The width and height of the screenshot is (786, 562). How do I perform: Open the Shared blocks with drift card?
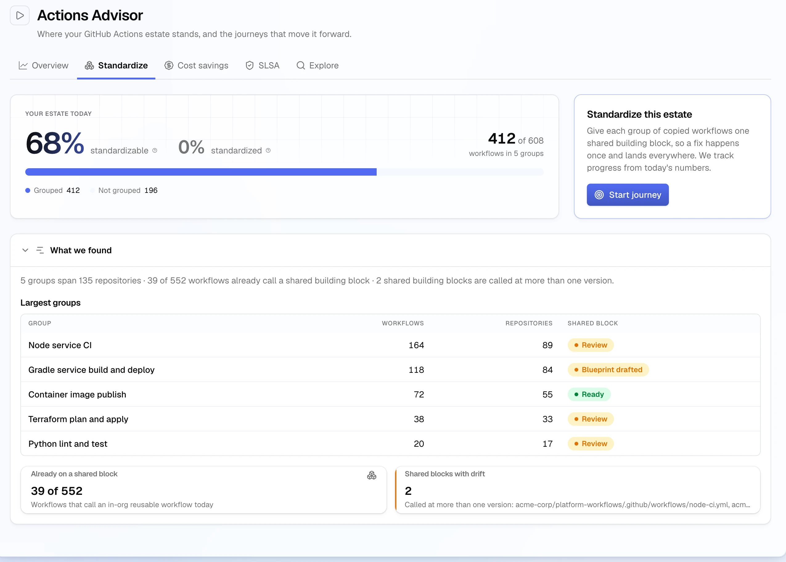578,490
